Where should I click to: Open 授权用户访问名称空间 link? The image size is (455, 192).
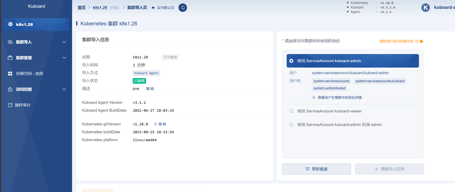[396, 41]
